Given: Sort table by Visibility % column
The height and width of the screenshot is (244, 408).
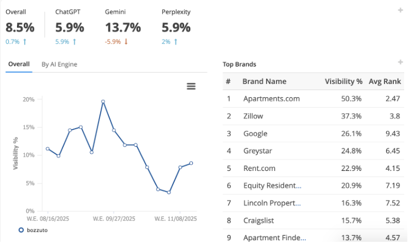Looking at the screenshot, I should tap(343, 81).
